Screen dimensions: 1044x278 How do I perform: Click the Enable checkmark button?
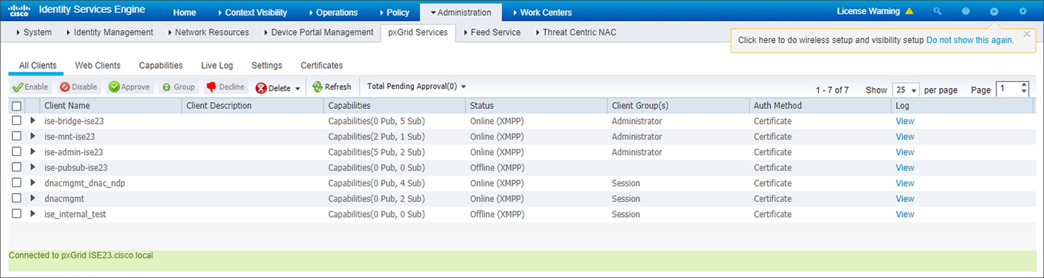tap(30, 87)
